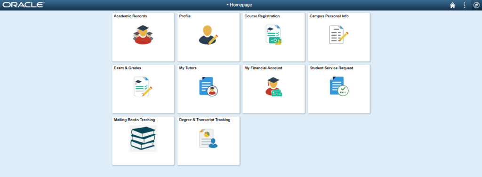Screen dimensions: 482x177
Task: Click the Student Service Request tile title
Action: pos(331,68)
